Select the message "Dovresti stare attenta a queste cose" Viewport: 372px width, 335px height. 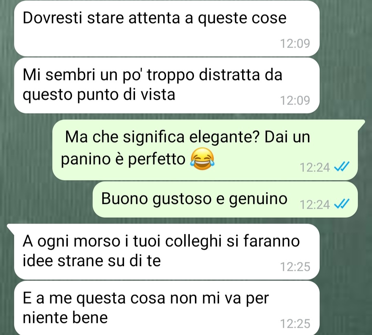(167, 28)
